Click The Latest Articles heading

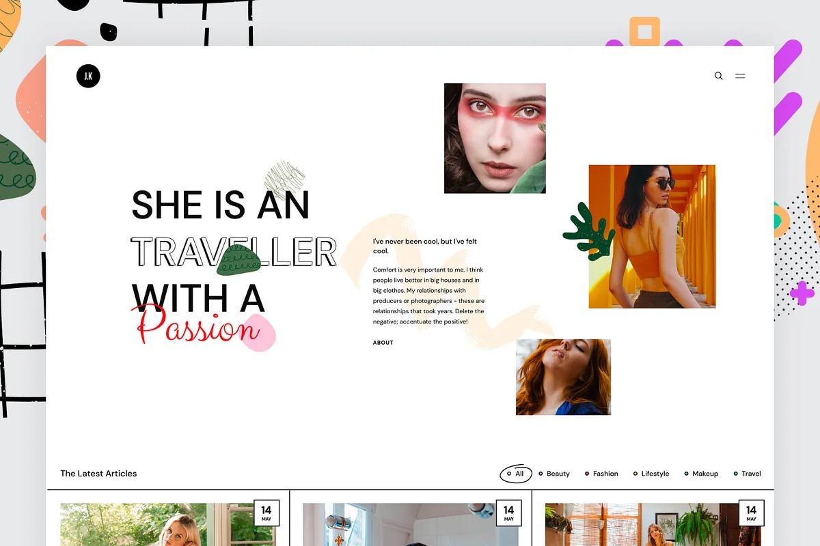[98, 474]
